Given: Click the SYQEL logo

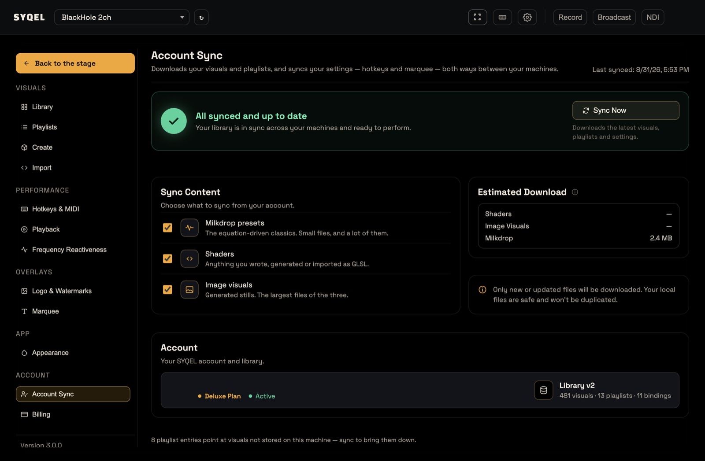Looking at the screenshot, I should [x=29, y=17].
